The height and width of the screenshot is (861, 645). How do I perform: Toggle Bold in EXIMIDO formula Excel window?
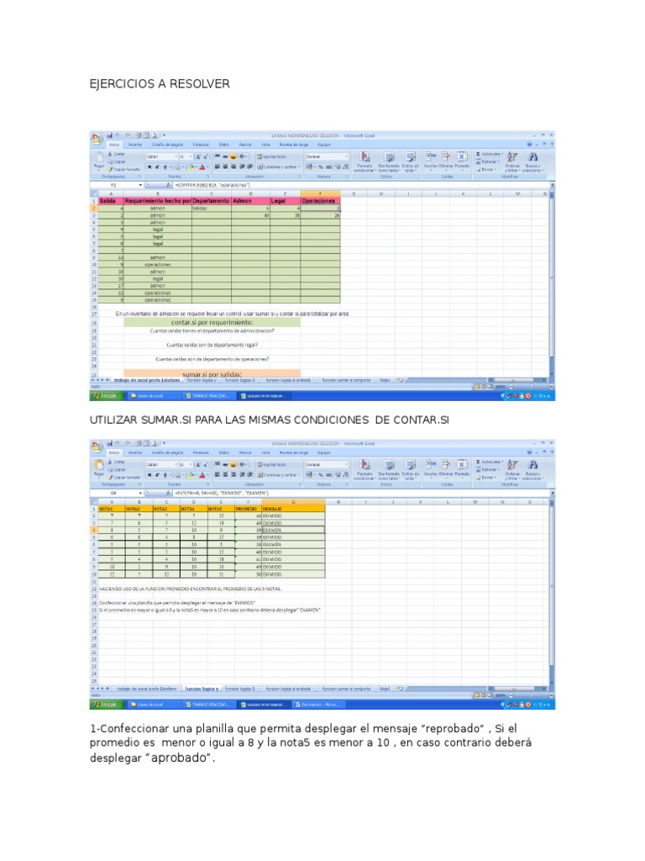149,475
